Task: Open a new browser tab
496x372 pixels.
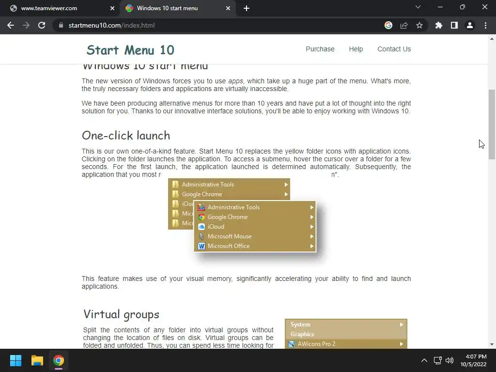Action: [x=247, y=9]
